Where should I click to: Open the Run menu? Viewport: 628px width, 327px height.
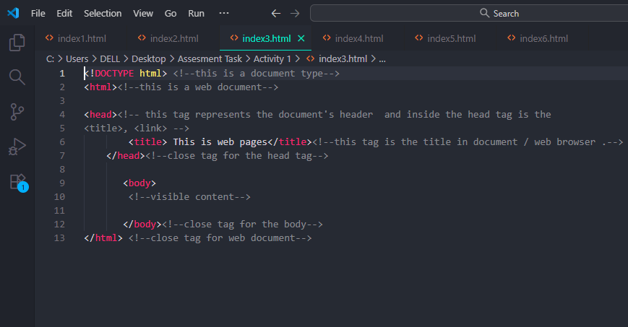(x=196, y=13)
